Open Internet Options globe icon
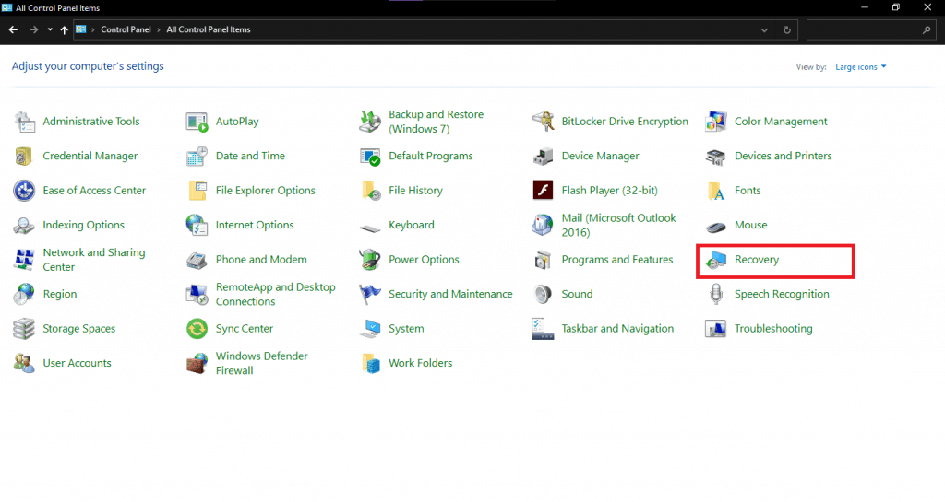The width and height of the screenshot is (945, 502). (197, 225)
